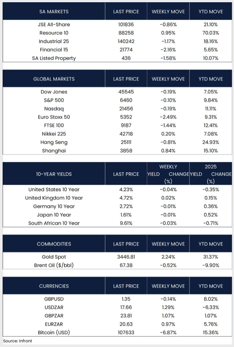Viewport: 234px width, 347px height.
Task: Select the USDZAR row label
Action: coord(54,308)
